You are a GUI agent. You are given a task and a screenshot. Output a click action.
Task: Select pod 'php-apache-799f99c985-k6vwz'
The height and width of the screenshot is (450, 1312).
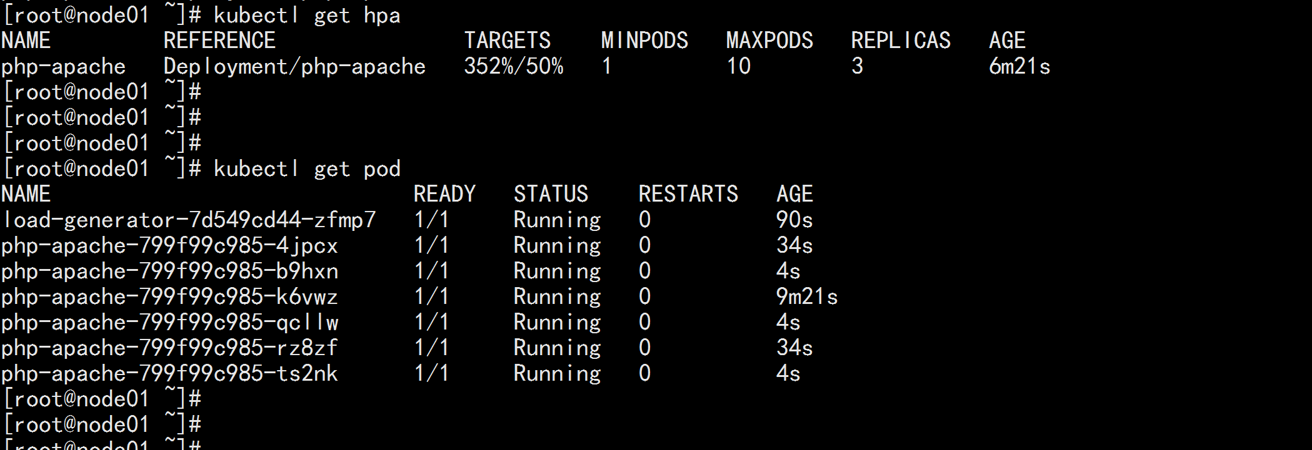click(169, 296)
